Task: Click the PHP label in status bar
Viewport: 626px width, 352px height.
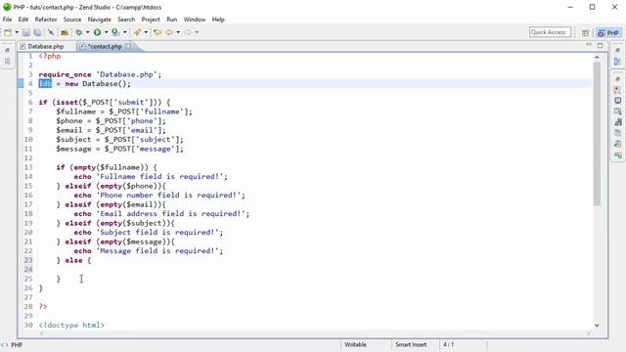Action: point(17,345)
